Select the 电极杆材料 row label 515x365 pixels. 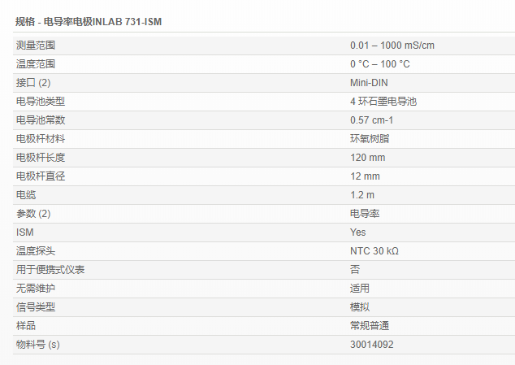[41, 139]
